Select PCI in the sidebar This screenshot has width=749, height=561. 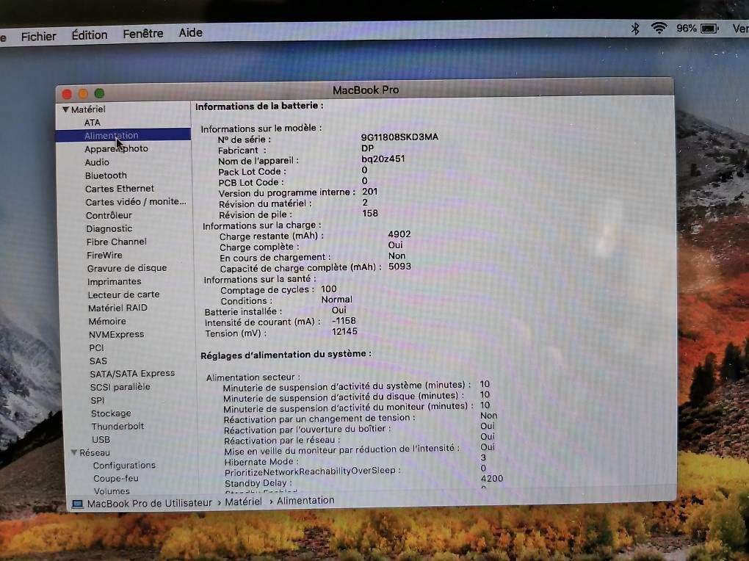(x=96, y=347)
